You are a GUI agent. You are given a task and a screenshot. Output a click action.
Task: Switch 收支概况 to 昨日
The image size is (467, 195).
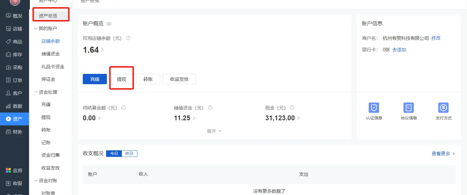coord(129,153)
